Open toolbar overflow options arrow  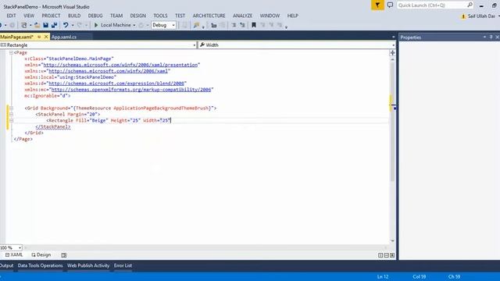click(x=286, y=27)
